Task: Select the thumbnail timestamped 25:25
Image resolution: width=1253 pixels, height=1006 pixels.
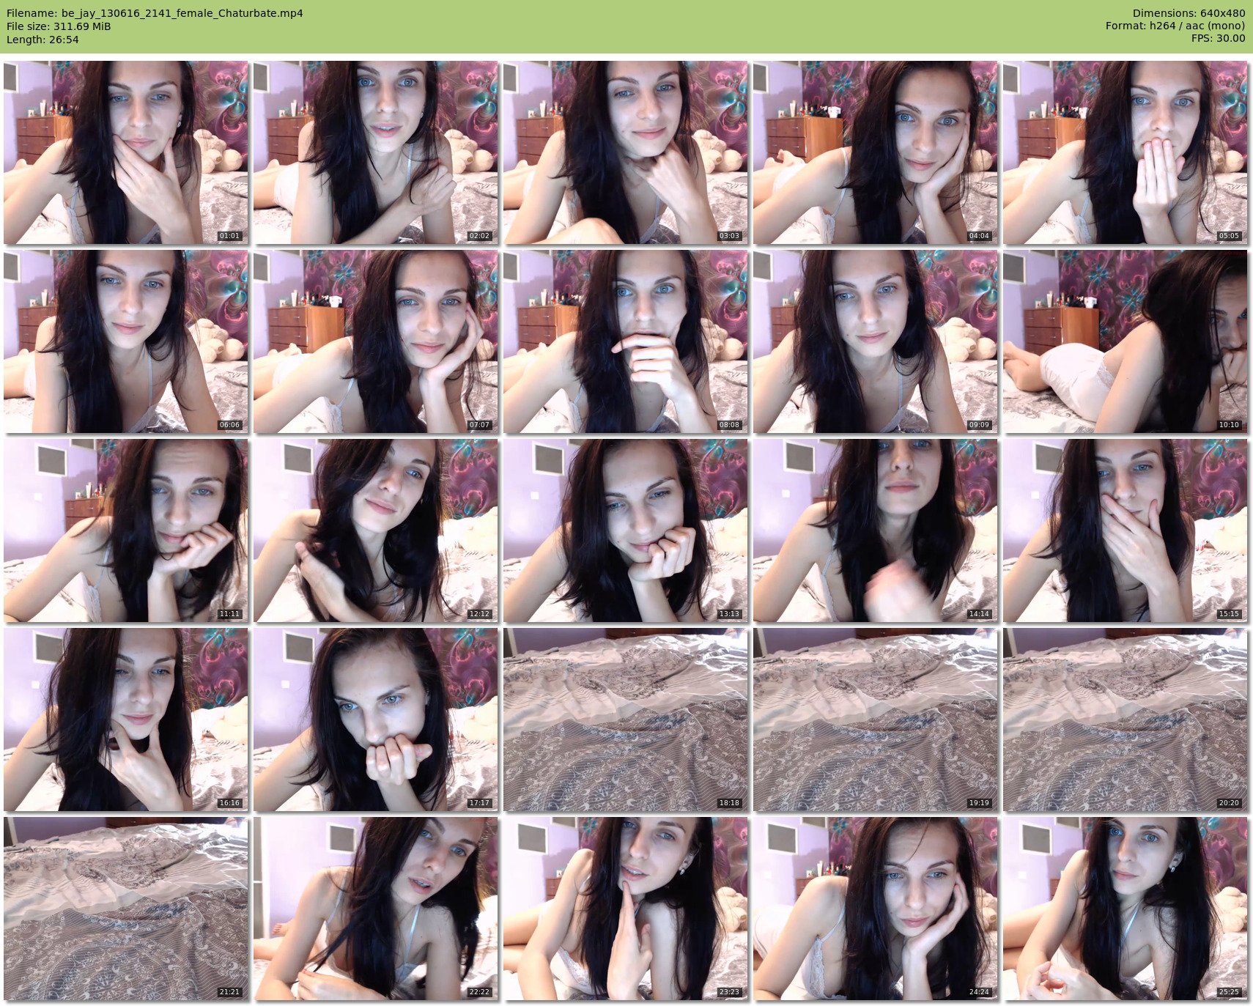Action: pyautogui.click(x=1125, y=909)
